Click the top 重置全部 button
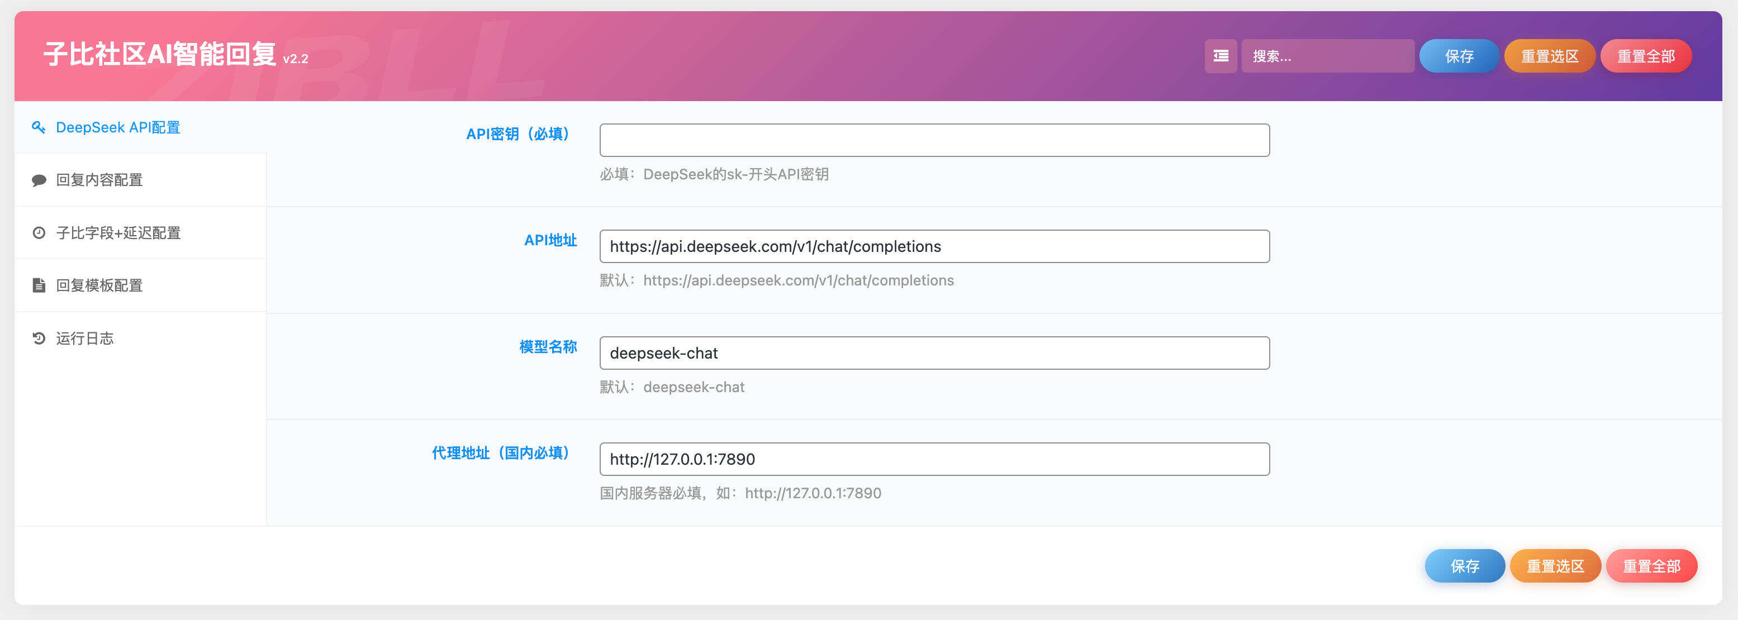 [1646, 56]
